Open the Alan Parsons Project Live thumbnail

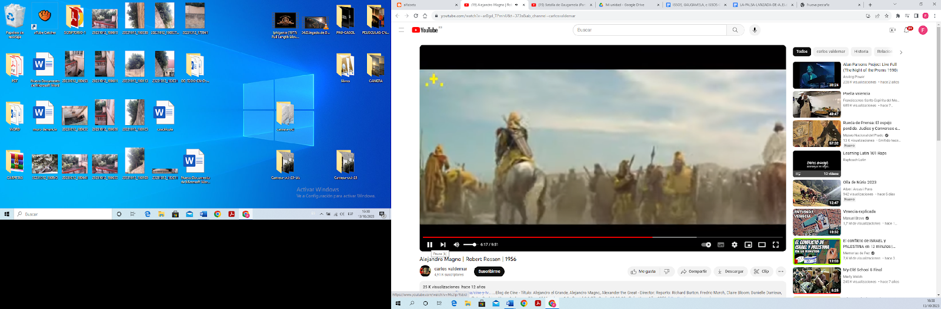[x=817, y=75]
